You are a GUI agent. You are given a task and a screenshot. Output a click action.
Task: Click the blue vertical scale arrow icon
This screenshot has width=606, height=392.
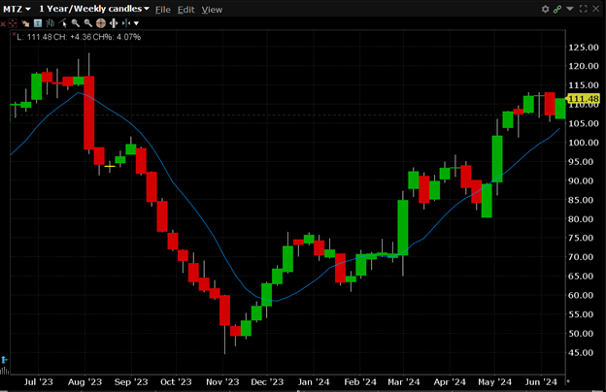pyautogui.click(x=4, y=360)
